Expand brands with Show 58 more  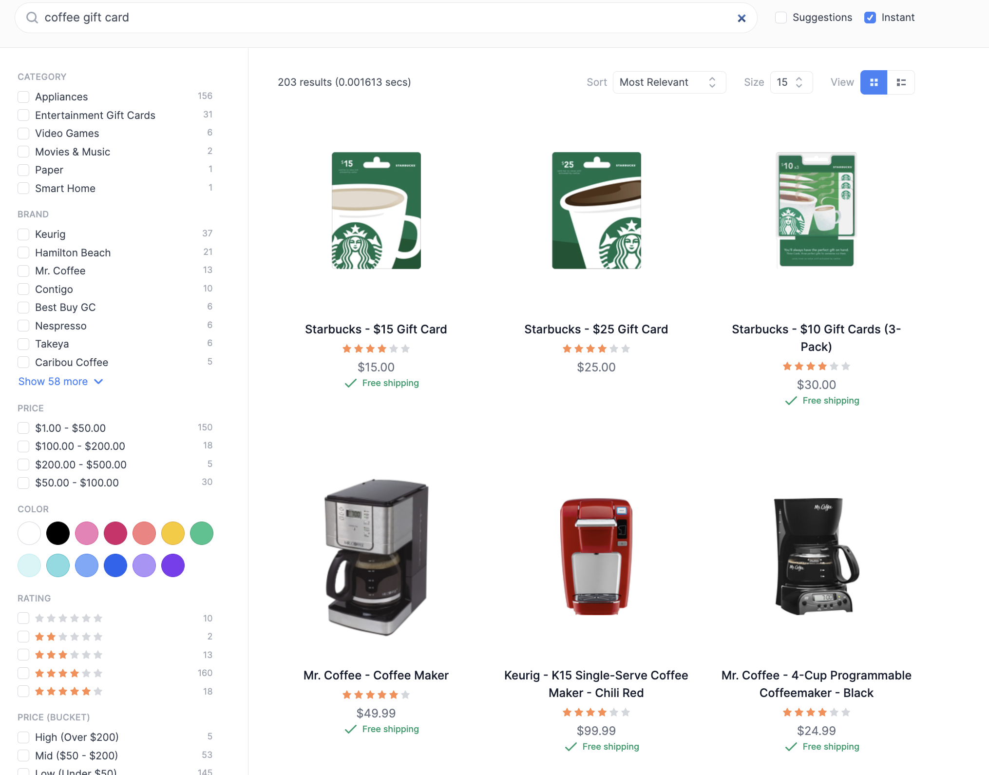60,382
